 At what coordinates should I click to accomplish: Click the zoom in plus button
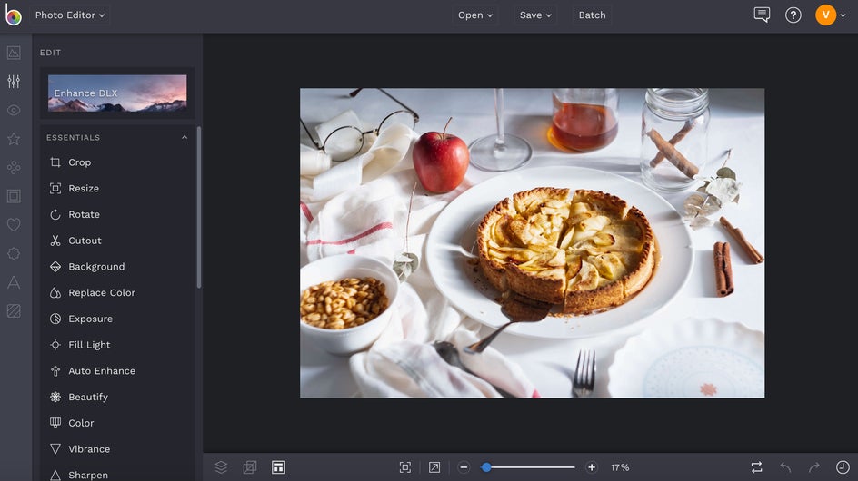point(592,467)
